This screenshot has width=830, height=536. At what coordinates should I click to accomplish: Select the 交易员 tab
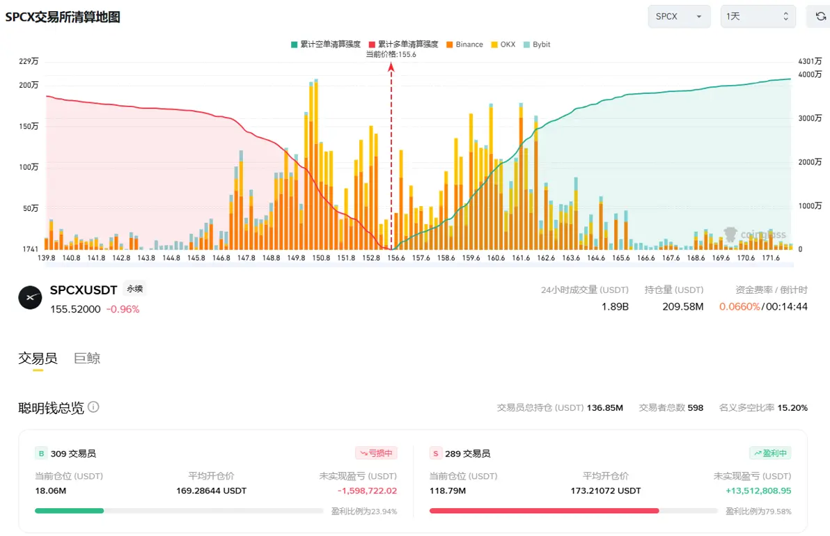click(x=38, y=358)
